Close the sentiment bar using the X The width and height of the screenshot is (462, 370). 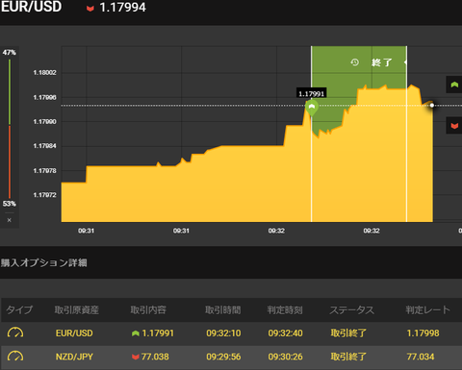[x=10, y=220]
